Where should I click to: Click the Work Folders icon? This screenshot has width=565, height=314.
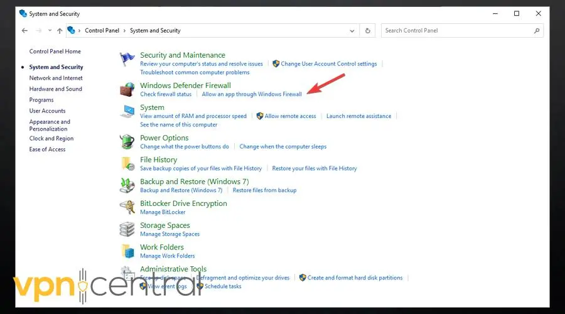tap(127, 251)
